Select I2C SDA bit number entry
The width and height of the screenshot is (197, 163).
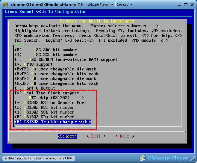[46, 50]
